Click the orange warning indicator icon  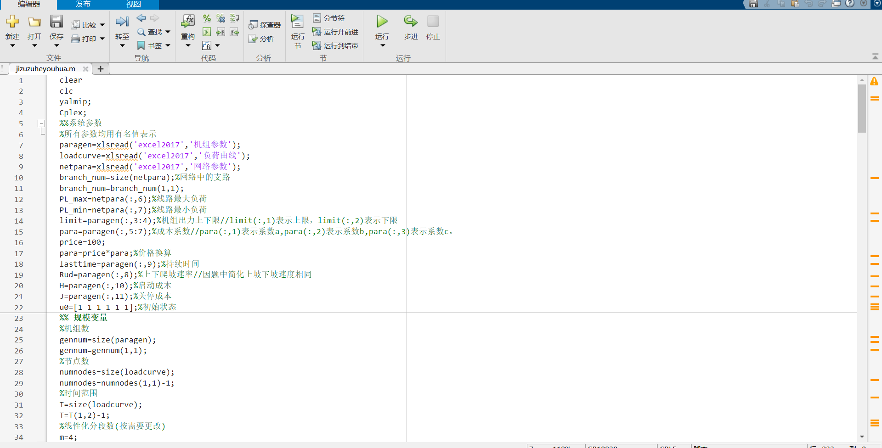click(874, 81)
